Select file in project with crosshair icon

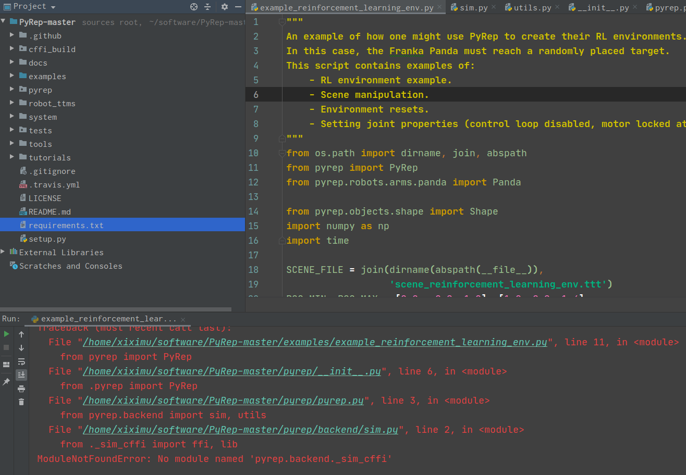(193, 7)
